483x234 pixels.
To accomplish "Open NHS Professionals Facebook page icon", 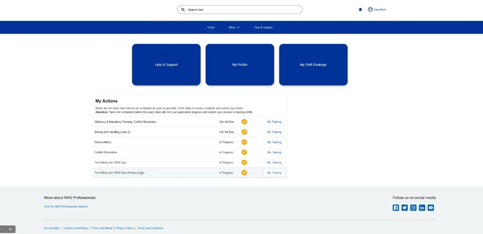I will 396,208.
